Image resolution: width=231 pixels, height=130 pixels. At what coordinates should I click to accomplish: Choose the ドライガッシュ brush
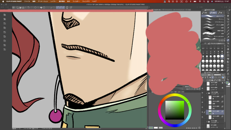(213, 22)
